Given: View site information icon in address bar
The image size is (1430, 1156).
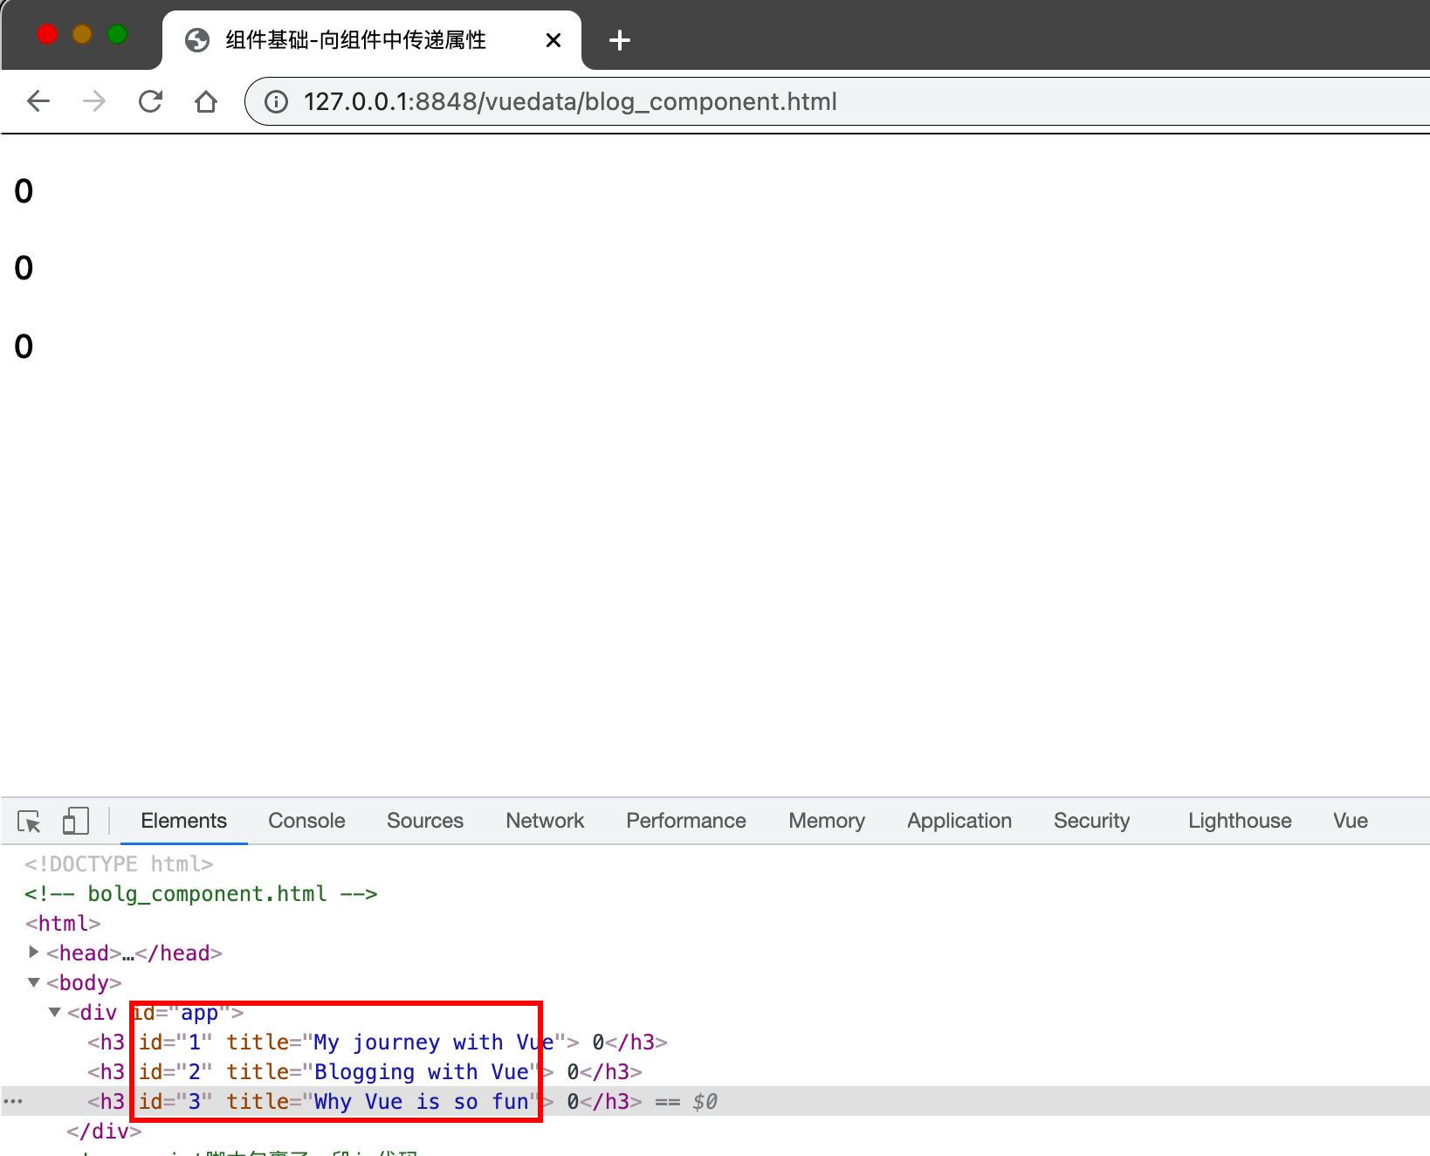Looking at the screenshot, I should click(276, 102).
